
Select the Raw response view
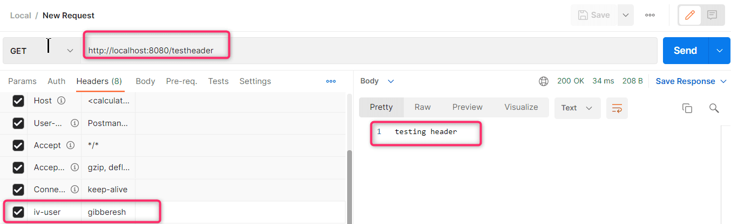click(x=423, y=107)
